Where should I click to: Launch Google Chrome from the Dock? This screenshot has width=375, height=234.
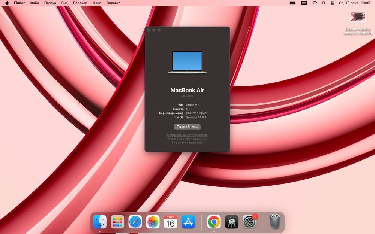pyautogui.click(x=214, y=222)
